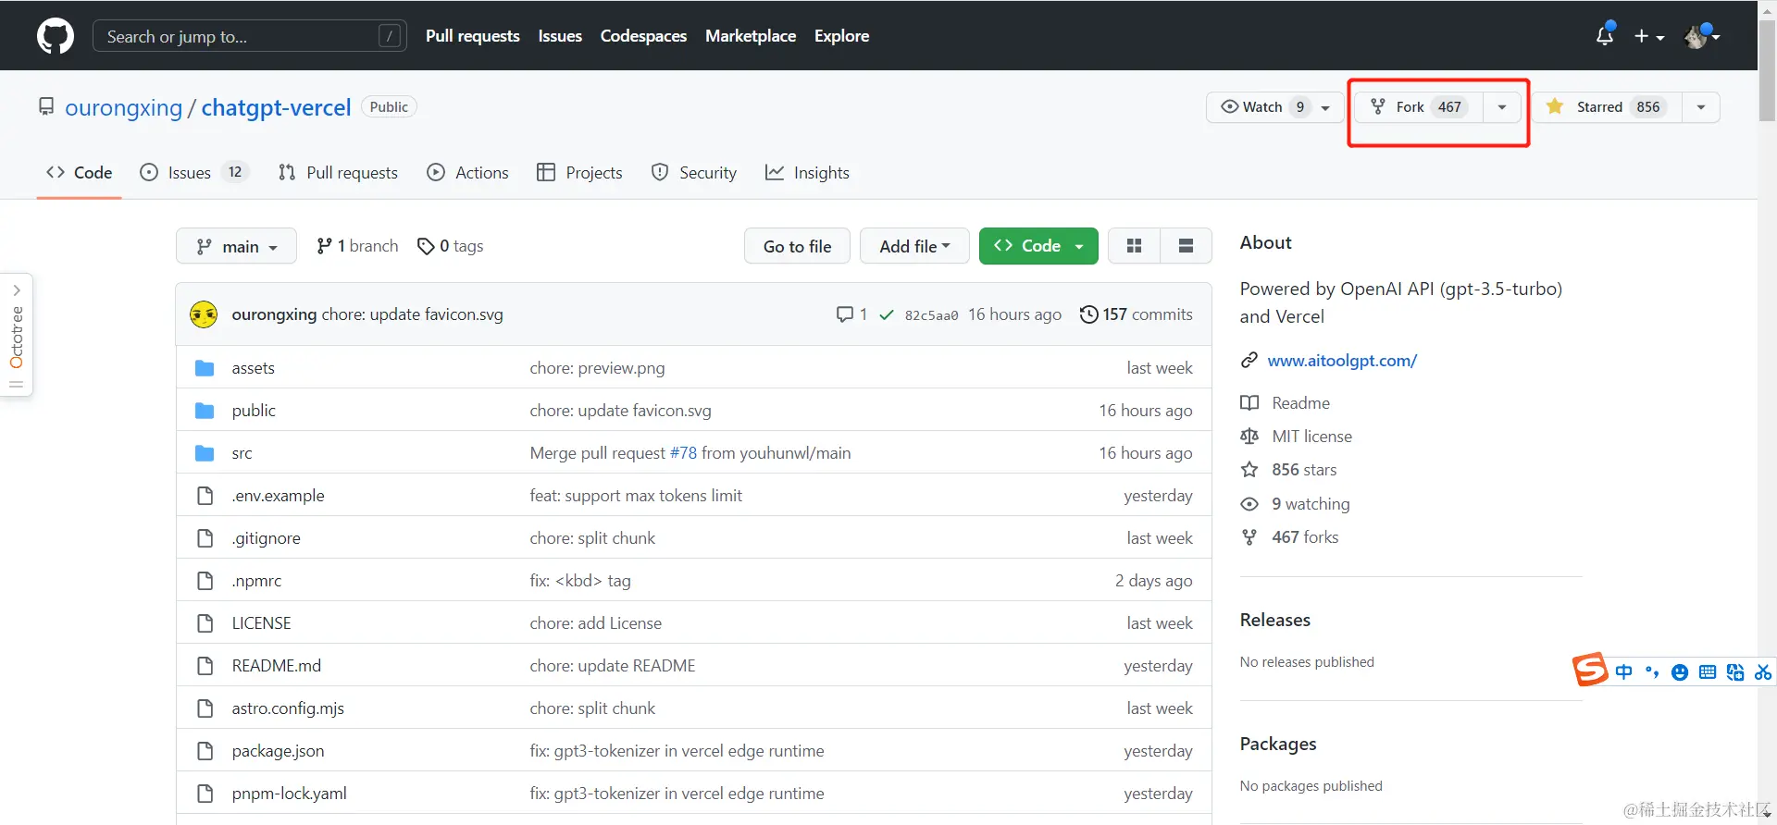The width and height of the screenshot is (1777, 825).
Task: Open the Releases heading link
Action: coord(1275,620)
